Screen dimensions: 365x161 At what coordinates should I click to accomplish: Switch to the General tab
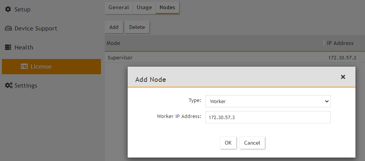(x=118, y=8)
